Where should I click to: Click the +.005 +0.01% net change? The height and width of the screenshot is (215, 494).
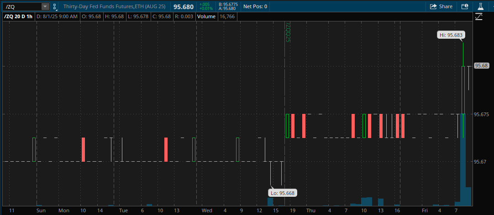coord(206,6)
